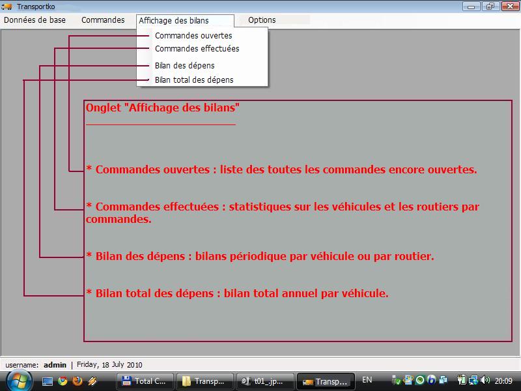Image resolution: width=521 pixels, height=391 pixels.
Task: Click the text describing Commandes ouvertes
Action: click(281, 169)
